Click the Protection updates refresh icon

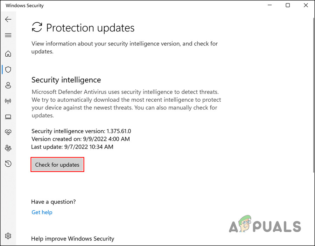pos(37,28)
